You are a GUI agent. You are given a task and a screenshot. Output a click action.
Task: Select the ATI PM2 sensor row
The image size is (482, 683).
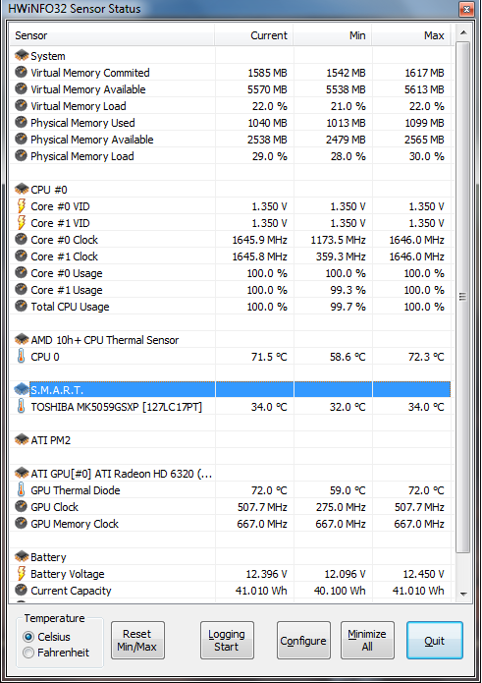[x=230, y=440]
